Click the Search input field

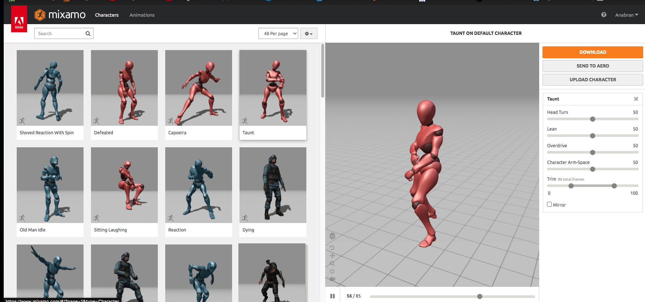(x=64, y=33)
